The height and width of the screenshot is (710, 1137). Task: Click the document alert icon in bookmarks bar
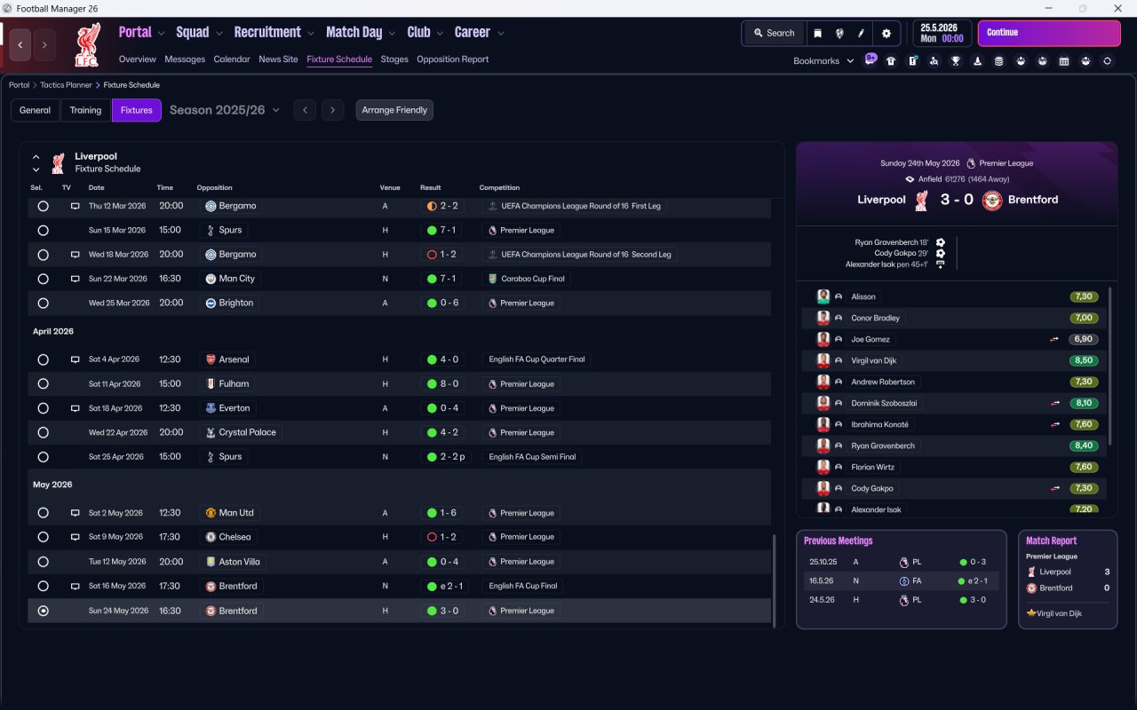click(x=912, y=61)
